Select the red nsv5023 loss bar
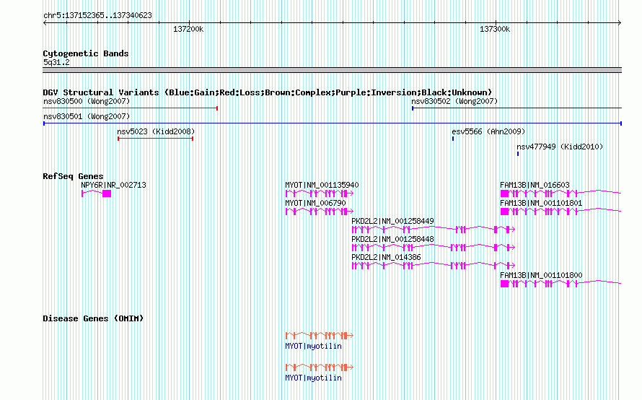642x400 pixels. (x=156, y=139)
